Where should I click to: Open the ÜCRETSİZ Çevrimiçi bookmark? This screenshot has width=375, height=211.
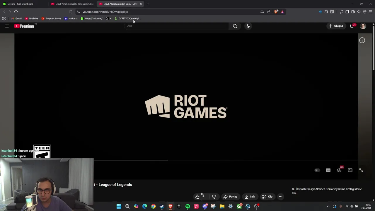pyautogui.click(x=127, y=18)
